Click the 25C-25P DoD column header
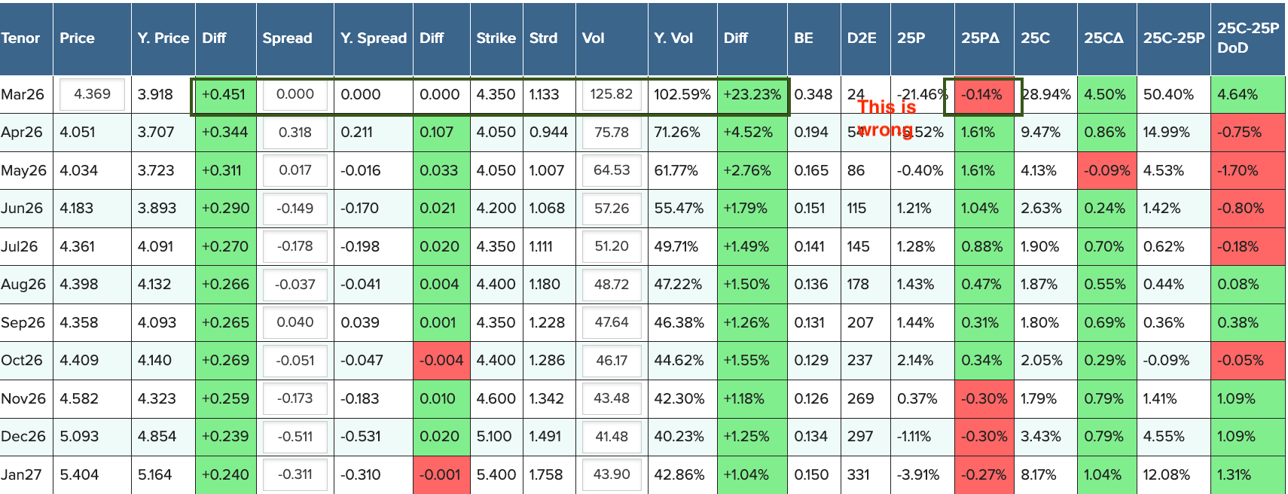Screen dimensions: 1288x494 [1247, 38]
